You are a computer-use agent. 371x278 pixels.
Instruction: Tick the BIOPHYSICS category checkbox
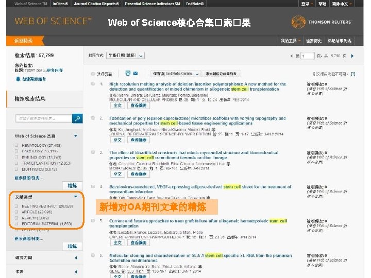pos(16,169)
